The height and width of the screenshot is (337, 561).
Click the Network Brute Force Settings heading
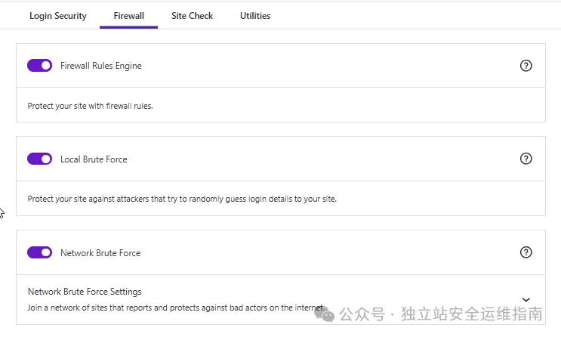point(85,292)
